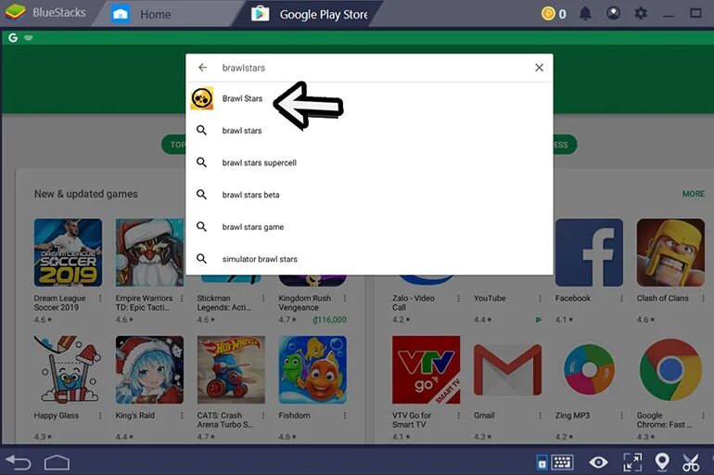Open CATS: Crash Arena Turbo Stars icon
The height and width of the screenshot is (475, 714).
(231, 369)
